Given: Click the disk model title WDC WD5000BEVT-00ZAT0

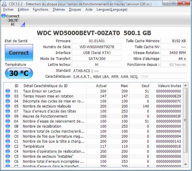Looking at the screenshot, I should tap(78, 33).
